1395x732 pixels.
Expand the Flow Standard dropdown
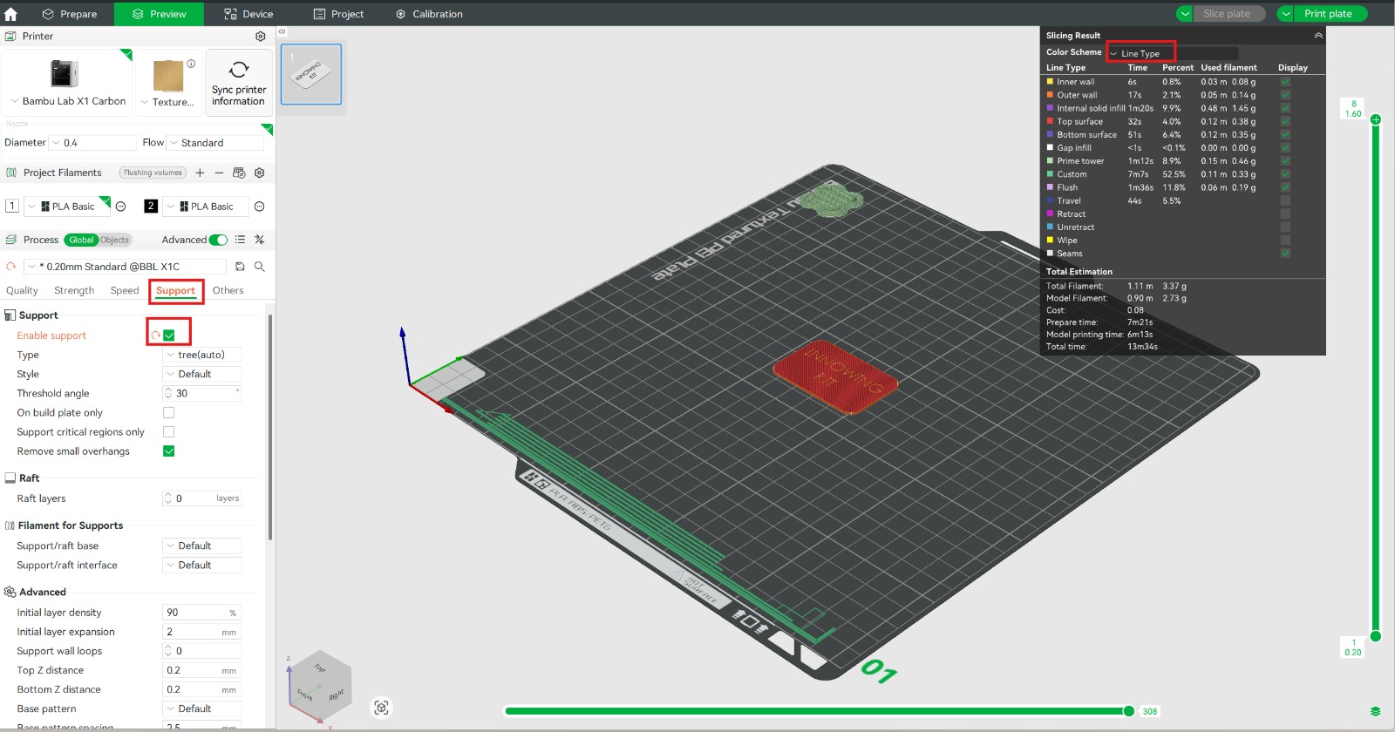215,143
